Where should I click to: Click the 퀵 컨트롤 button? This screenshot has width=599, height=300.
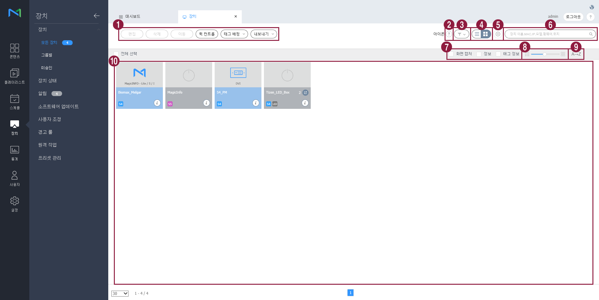pyautogui.click(x=207, y=34)
